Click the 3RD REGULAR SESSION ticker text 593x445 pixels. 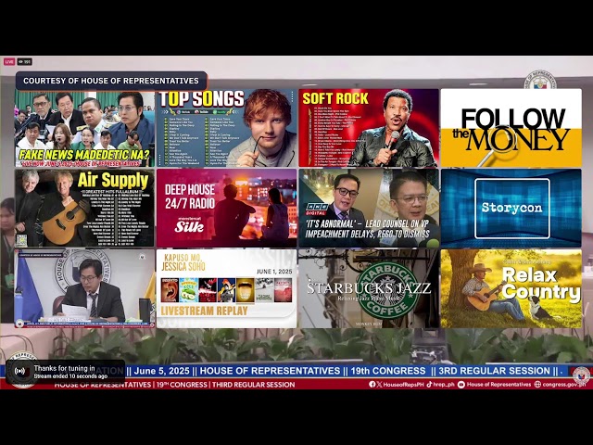point(494,371)
